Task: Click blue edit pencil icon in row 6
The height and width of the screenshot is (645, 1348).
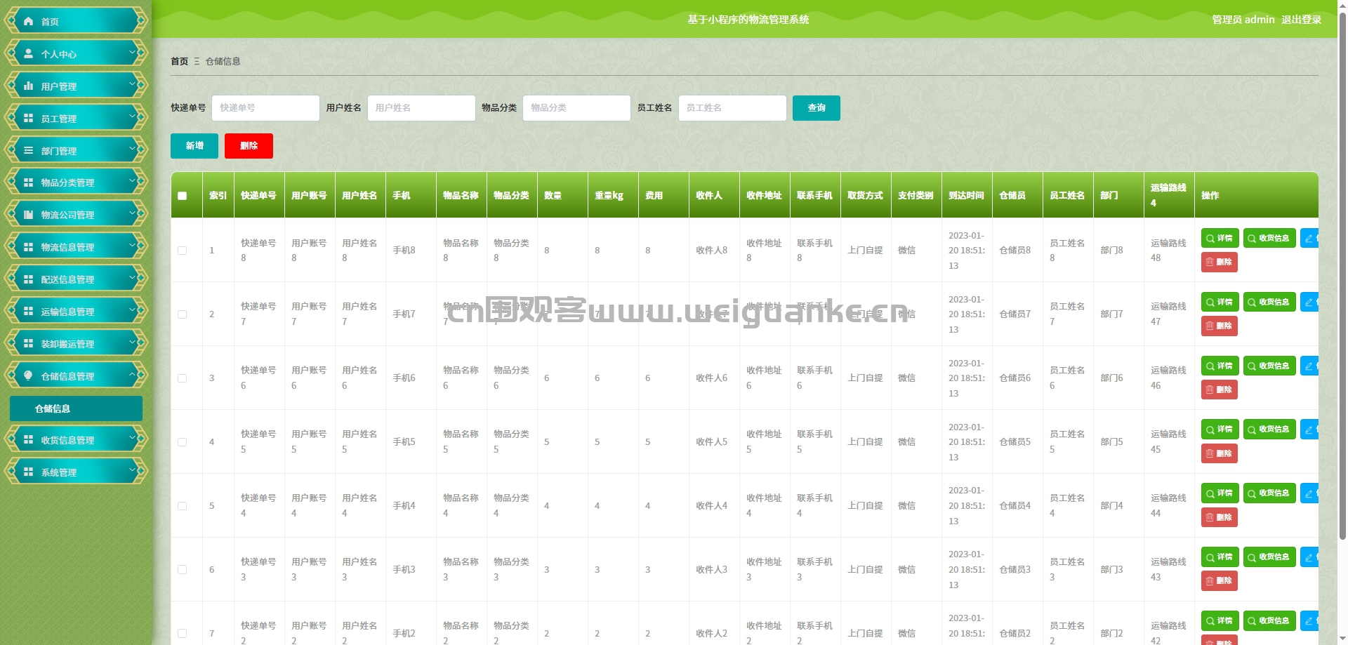Action: click(x=1309, y=557)
